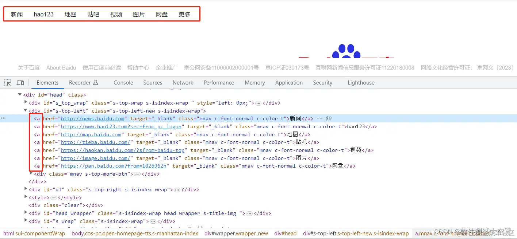This screenshot has height=239, width=517.
Task: Open the 关于百度 footer link
Action: point(29,68)
